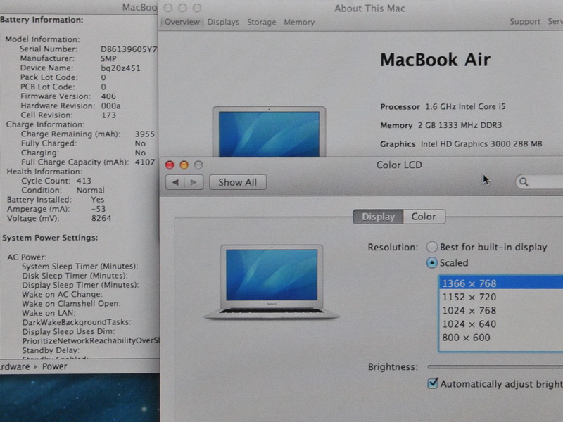This screenshot has height=422, width=563.
Task: Click the Serial Number value D86139605Y7
Action: click(x=129, y=49)
